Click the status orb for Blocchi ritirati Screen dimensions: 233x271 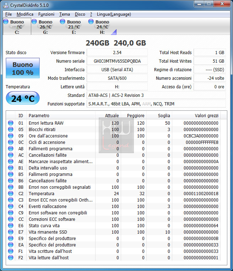click(x=11, y=129)
